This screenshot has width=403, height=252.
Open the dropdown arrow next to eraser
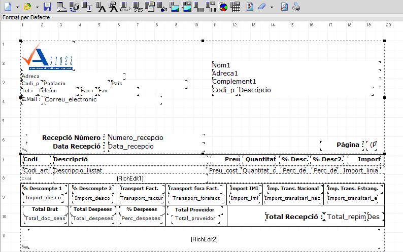pos(272,7)
